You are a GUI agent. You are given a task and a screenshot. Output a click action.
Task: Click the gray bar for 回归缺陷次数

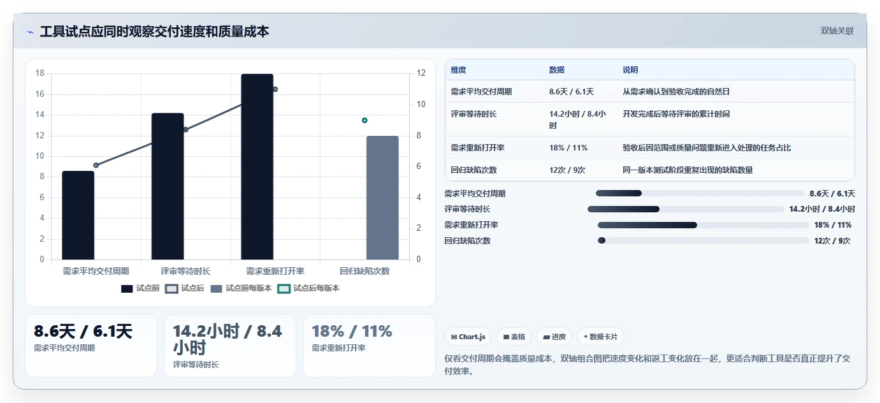(x=382, y=198)
